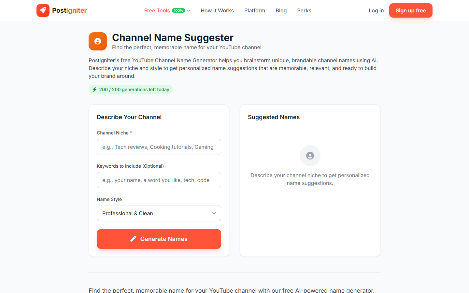Click the pencil icon inside Generate Names button

(x=133, y=239)
